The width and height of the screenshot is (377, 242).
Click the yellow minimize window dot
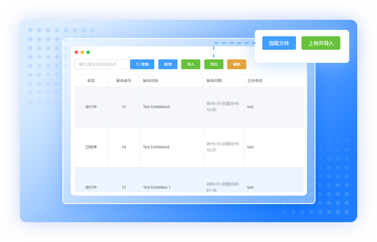tap(82, 52)
